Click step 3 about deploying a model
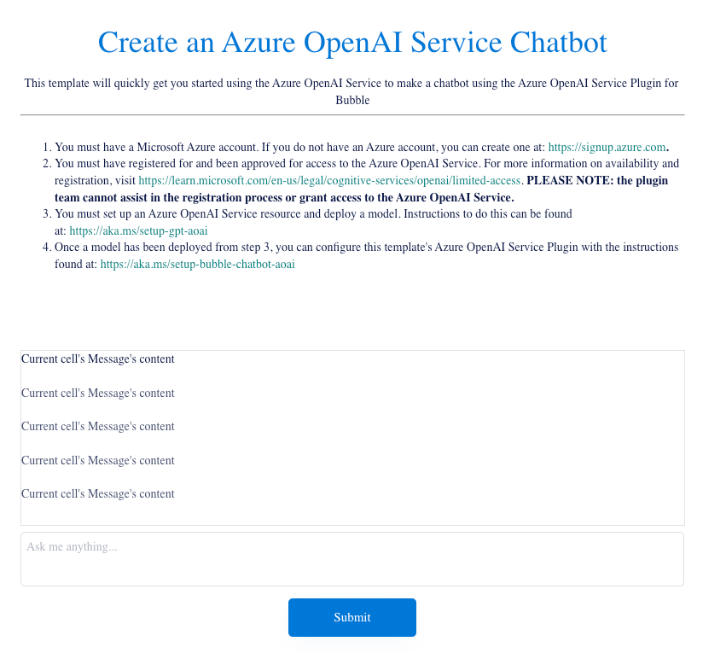This screenshot has width=703, height=653. point(256,214)
